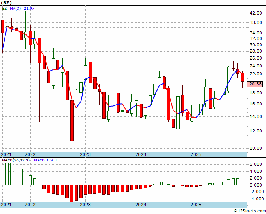266x214 pixels.
Task: Click the lowest red MACD bar before 2023
Action: pyautogui.click(x=72, y=194)
